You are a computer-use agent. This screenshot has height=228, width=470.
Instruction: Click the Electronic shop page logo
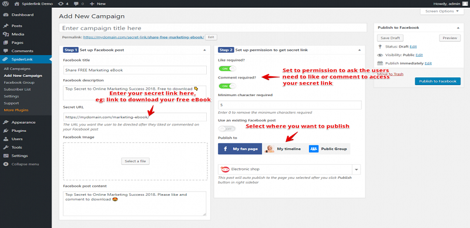pos(225,169)
